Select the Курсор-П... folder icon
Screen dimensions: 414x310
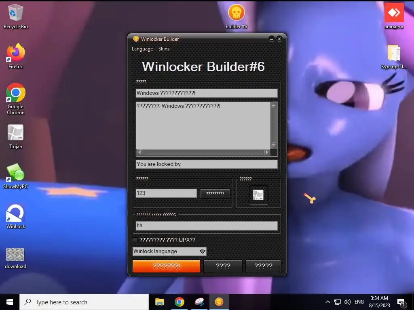pos(394,57)
